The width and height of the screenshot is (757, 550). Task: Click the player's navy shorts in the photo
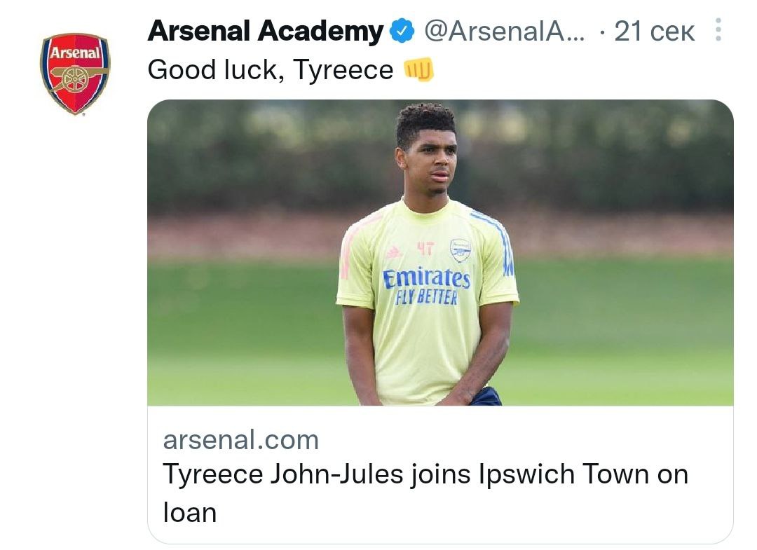pyautogui.click(x=486, y=397)
